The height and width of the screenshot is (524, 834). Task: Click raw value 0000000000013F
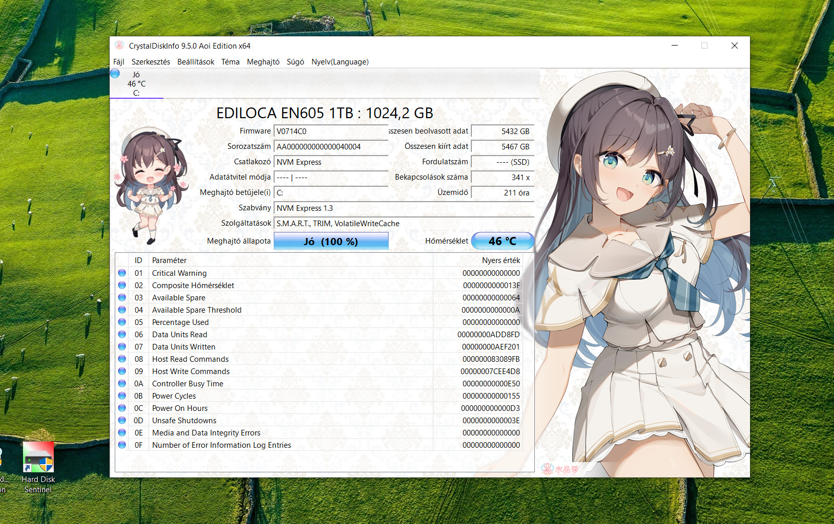click(491, 286)
